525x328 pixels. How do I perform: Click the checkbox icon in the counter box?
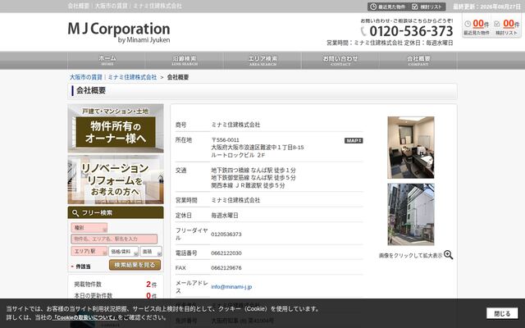tap(497, 24)
